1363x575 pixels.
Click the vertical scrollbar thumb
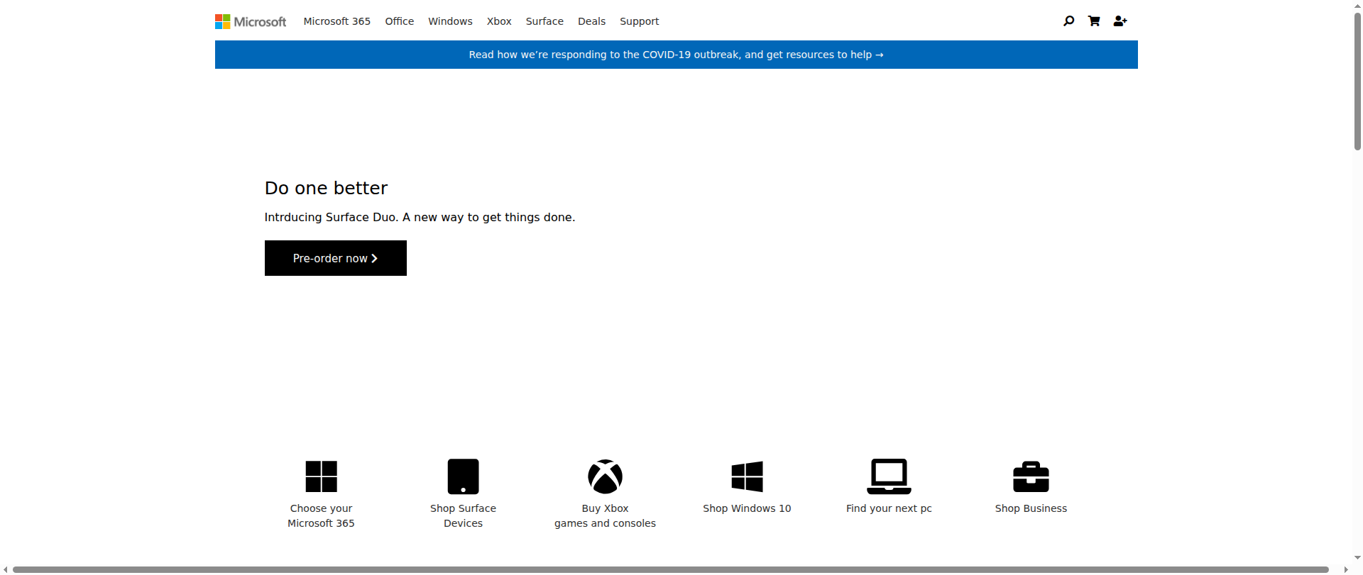pyautogui.click(x=1357, y=78)
